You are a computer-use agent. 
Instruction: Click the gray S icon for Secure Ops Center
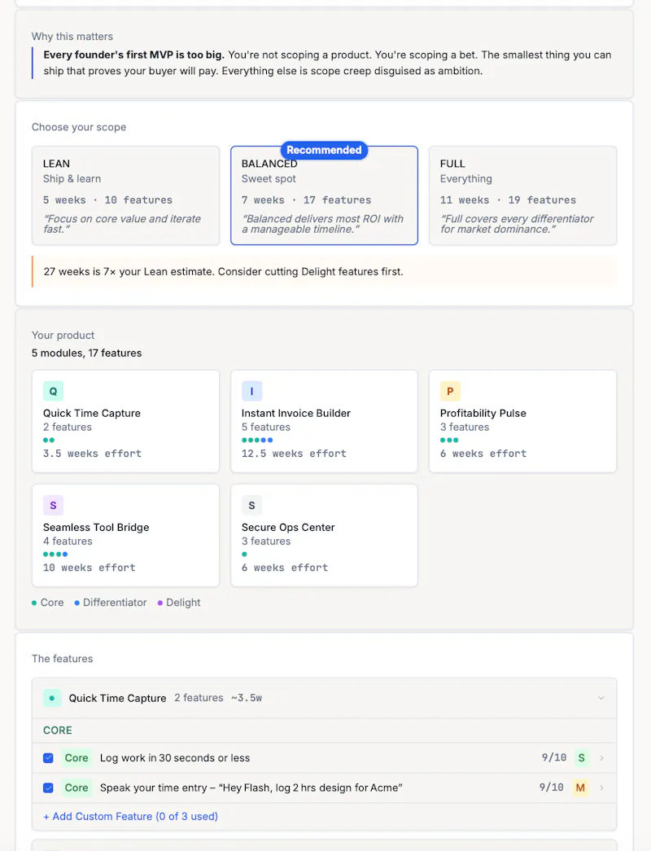tap(251, 505)
